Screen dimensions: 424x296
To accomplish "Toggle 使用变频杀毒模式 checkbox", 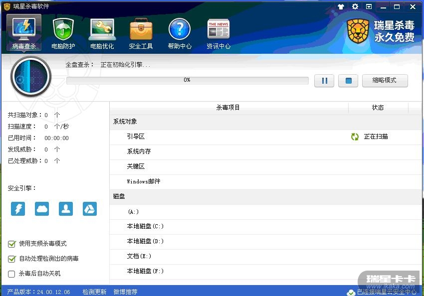I will 11,244.
